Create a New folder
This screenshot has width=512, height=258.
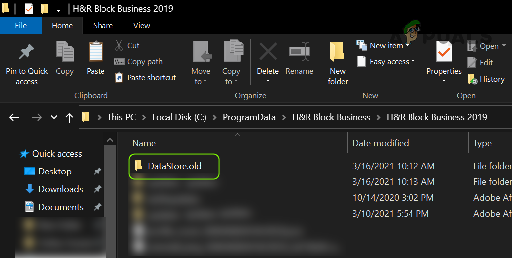pyautogui.click(x=338, y=52)
